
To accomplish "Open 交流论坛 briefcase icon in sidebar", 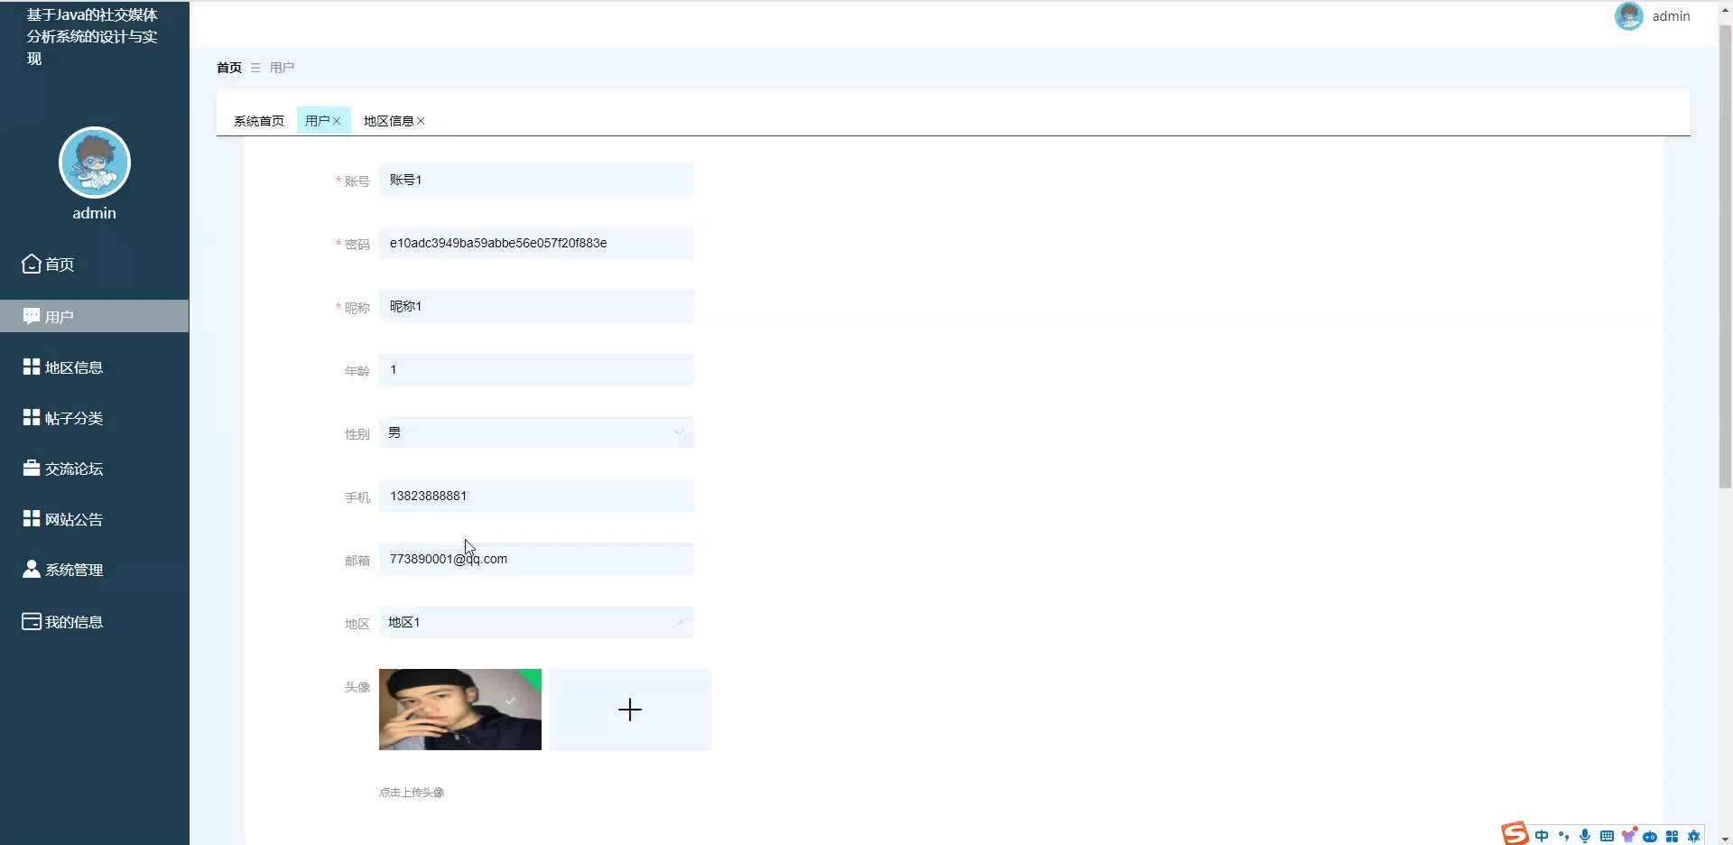I will coord(32,468).
